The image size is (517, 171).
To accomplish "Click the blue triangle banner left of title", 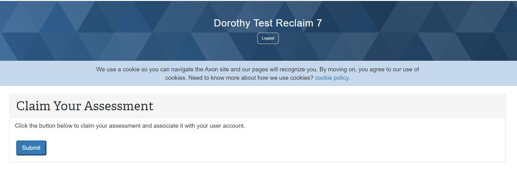I will (93, 31).
